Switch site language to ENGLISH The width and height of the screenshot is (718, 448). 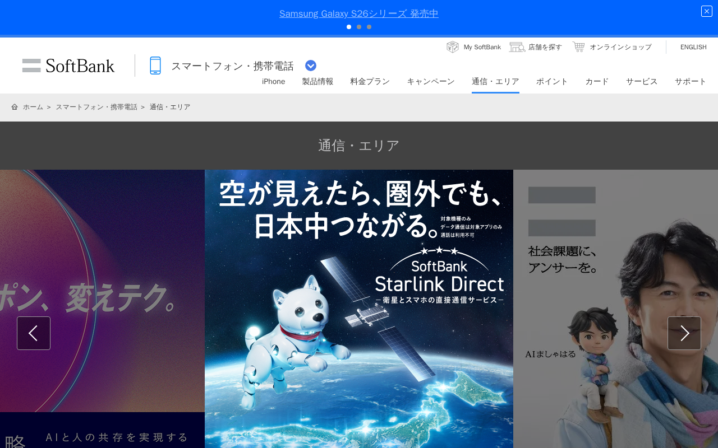pos(693,47)
